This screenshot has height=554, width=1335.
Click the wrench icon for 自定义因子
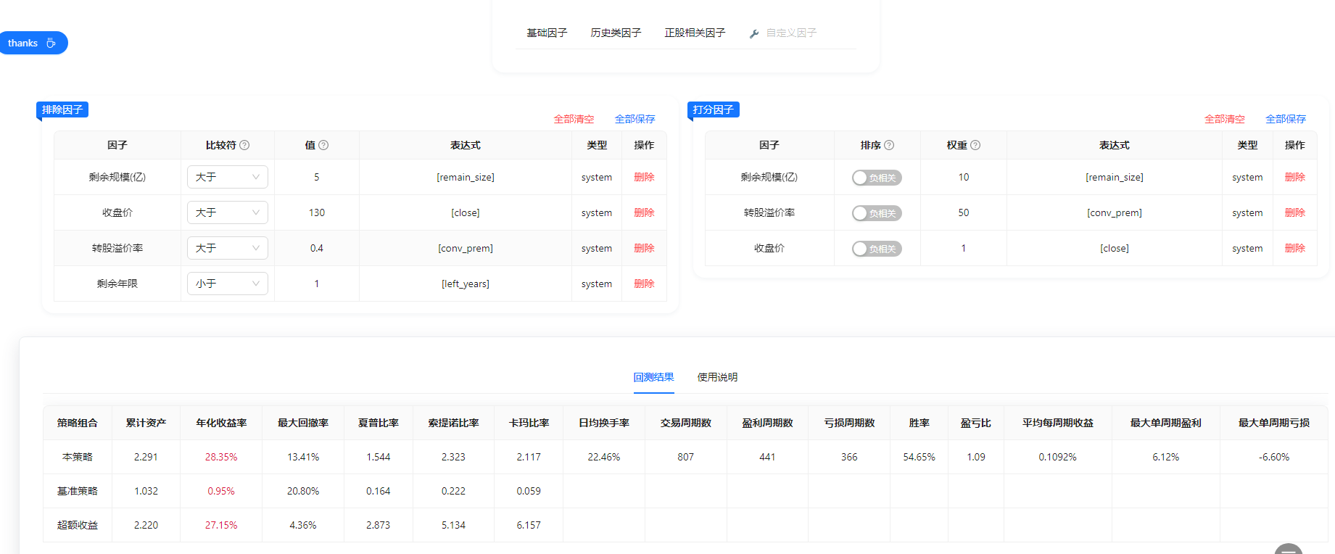[x=754, y=33]
